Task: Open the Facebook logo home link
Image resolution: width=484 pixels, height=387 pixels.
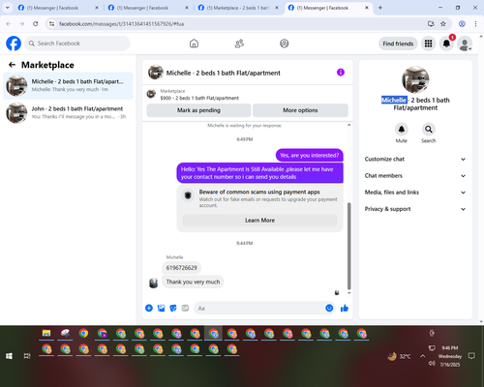Action: pos(14,44)
